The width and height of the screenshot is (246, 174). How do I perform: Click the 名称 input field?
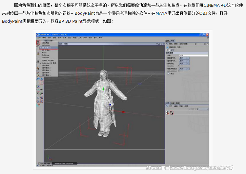point(194,55)
